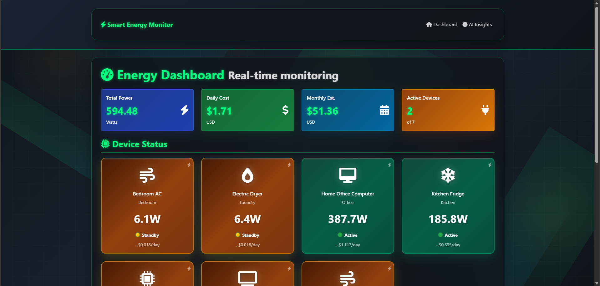
Task: Click the 387.7W power reading
Action: click(348, 219)
